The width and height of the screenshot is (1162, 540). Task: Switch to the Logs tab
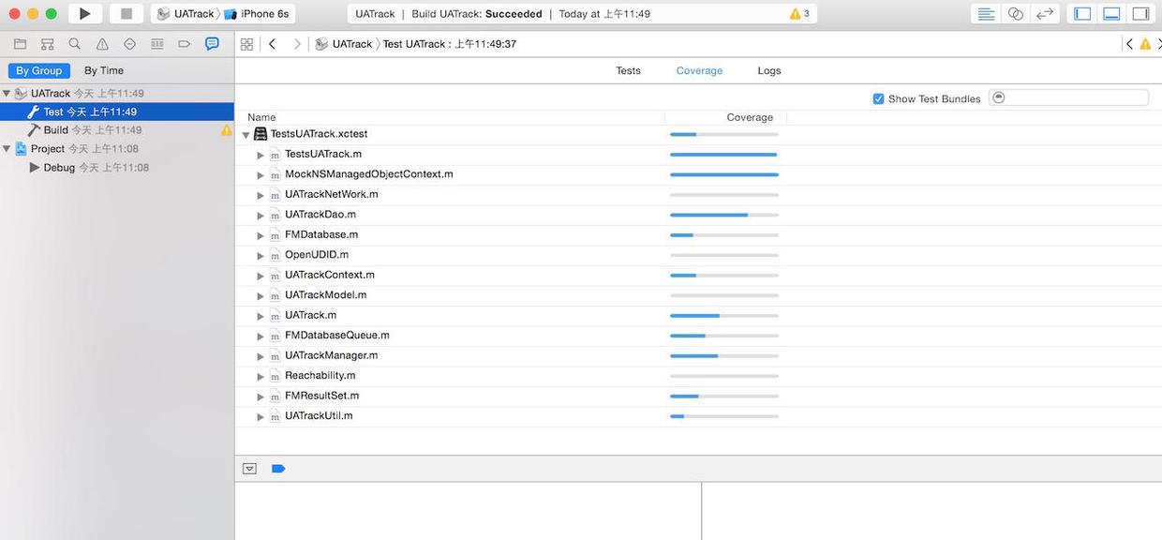tap(769, 70)
